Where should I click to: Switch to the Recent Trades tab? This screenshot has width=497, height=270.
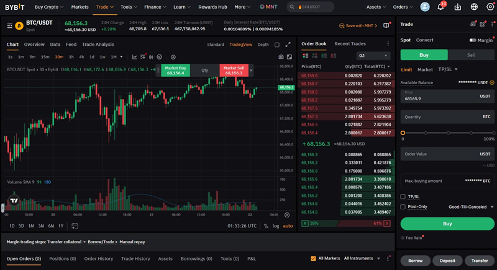pyautogui.click(x=350, y=43)
